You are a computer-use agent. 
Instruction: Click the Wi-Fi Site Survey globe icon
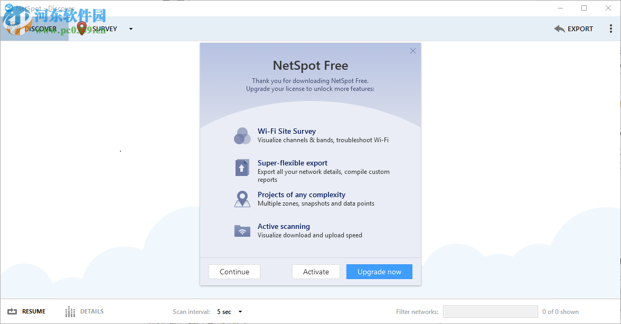(242, 136)
